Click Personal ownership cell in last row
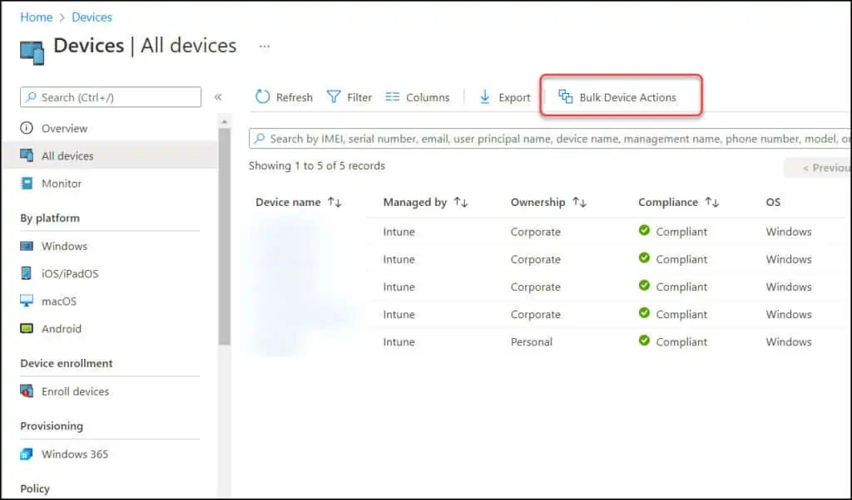Image resolution: width=852 pixels, height=500 pixels. (532, 341)
